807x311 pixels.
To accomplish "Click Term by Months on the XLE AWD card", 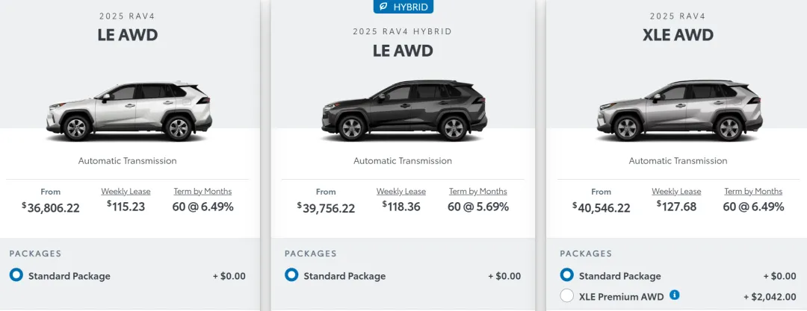I will click(x=753, y=192).
